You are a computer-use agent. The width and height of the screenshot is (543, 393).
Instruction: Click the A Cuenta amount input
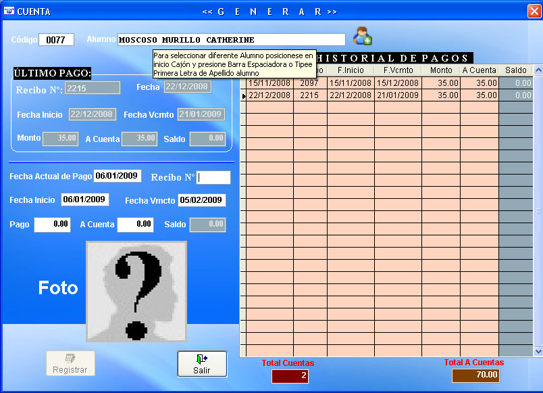pos(135,224)
